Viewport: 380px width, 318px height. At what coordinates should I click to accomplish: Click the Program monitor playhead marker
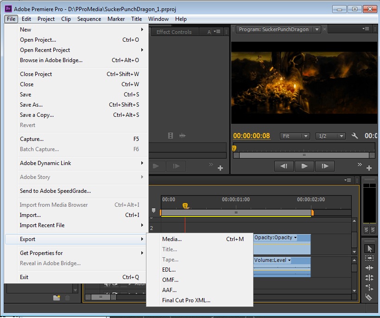(x=234, y=148)
